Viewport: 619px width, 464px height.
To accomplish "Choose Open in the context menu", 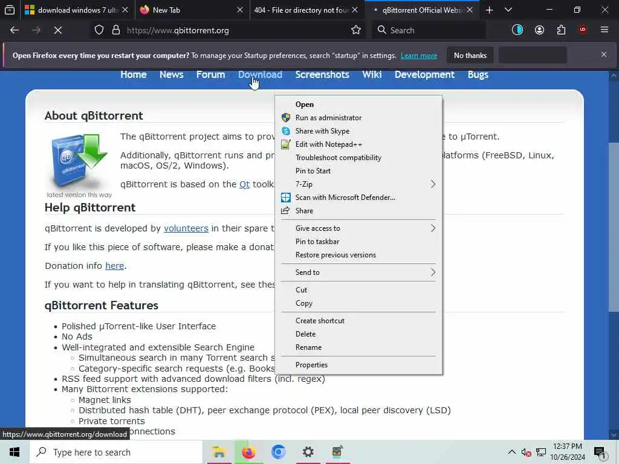I will (358, 104).
